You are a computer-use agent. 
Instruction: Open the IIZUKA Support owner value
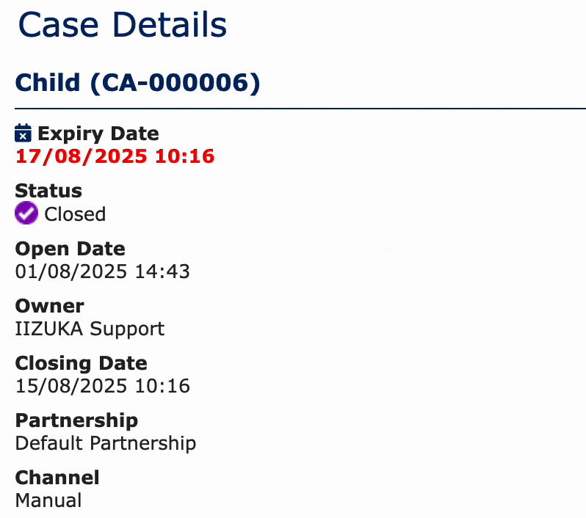pos(90,329)
